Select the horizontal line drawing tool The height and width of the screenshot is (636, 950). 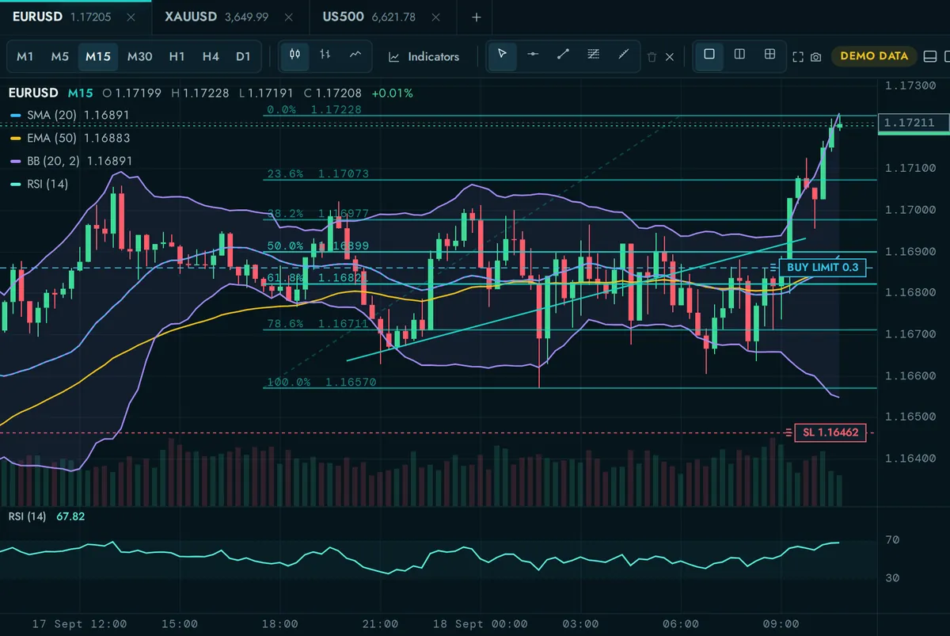pos(533,55)
